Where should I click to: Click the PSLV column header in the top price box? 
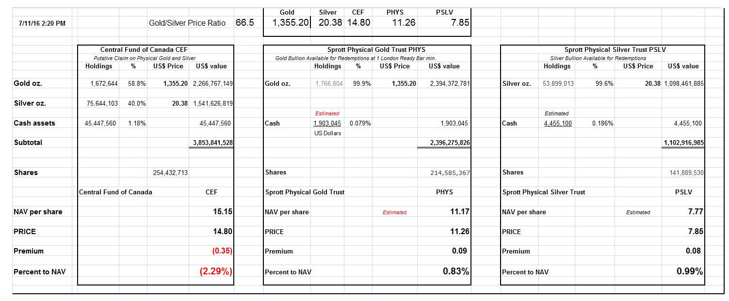point(445,12)
